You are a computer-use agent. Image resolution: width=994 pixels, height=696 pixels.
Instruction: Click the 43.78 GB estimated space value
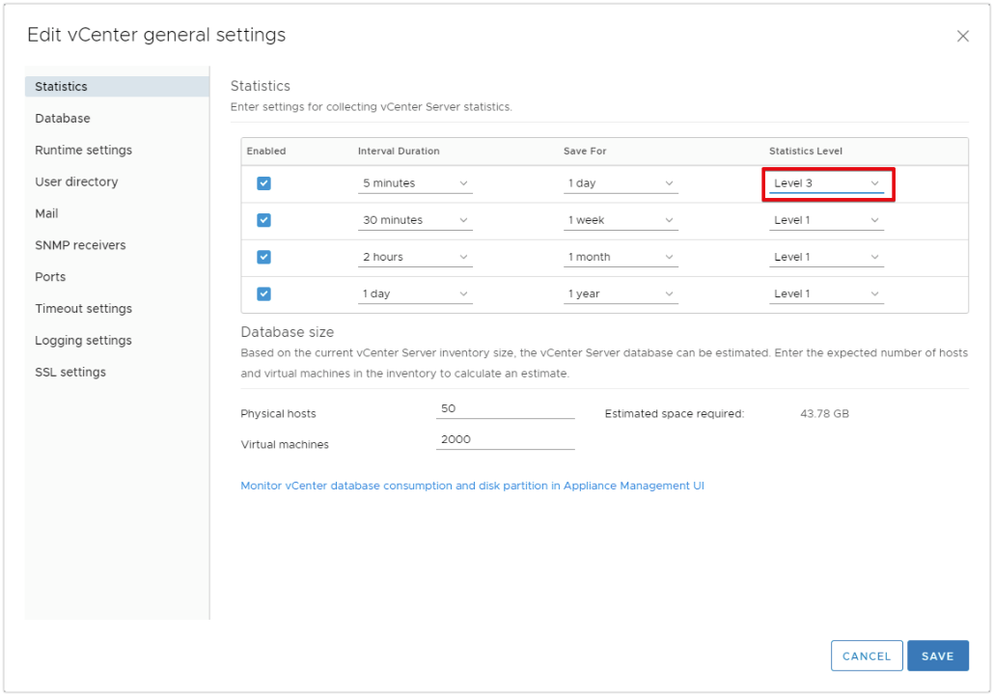(x=824, y=413)
